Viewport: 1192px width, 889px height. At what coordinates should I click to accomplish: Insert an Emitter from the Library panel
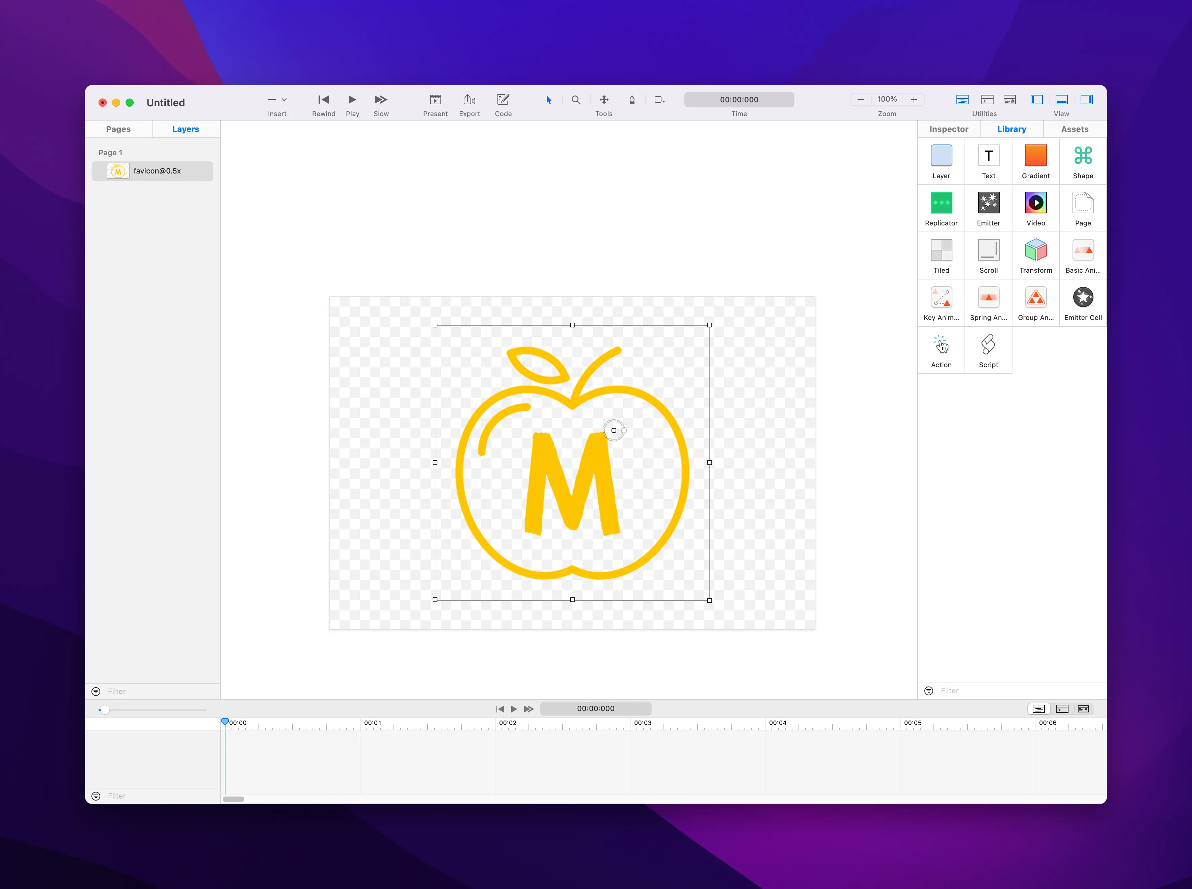click(988, 208)
